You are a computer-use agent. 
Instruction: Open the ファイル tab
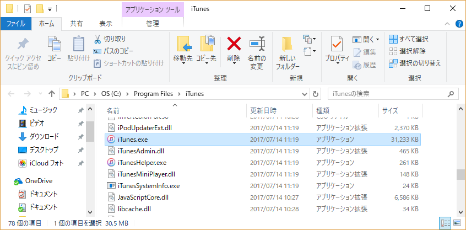(16, 24)
